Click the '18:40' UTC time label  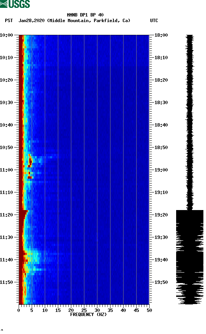161,125
